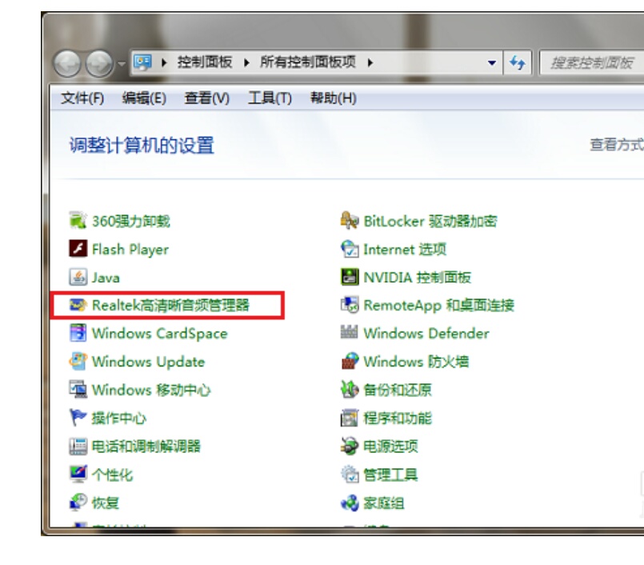Open Windows Update text link
This screenshot has width=644, height=565.
[148, 362]
